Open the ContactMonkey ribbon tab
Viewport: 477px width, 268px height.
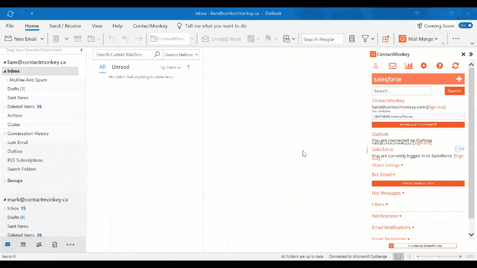pyautogui.click(x=150, y=26)
